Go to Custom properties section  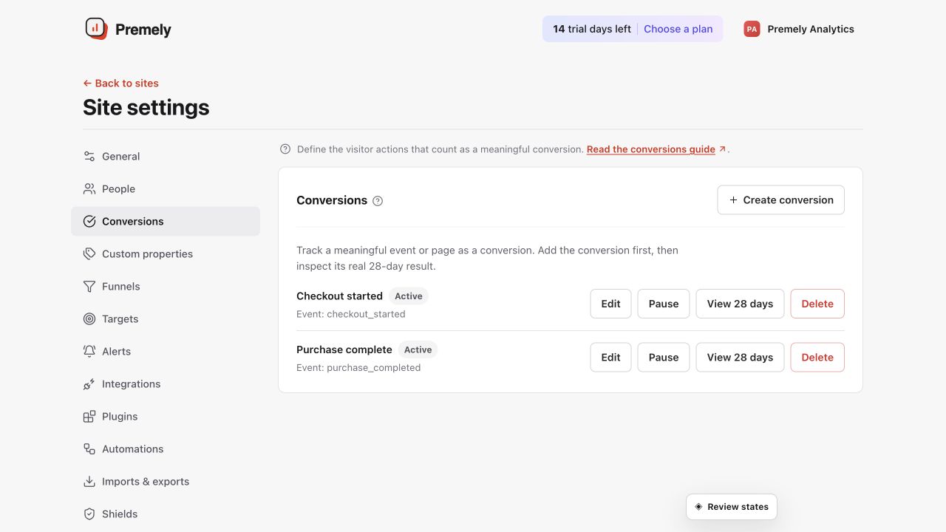click(166, 254)
